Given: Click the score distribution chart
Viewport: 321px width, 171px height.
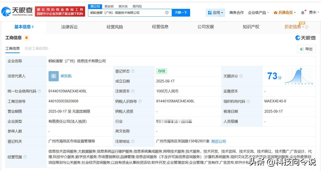Looking at the screenshot, I should point(299,76).
